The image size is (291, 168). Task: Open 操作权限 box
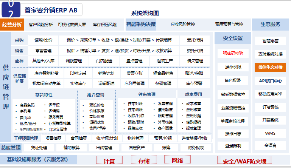click(233, 67)
